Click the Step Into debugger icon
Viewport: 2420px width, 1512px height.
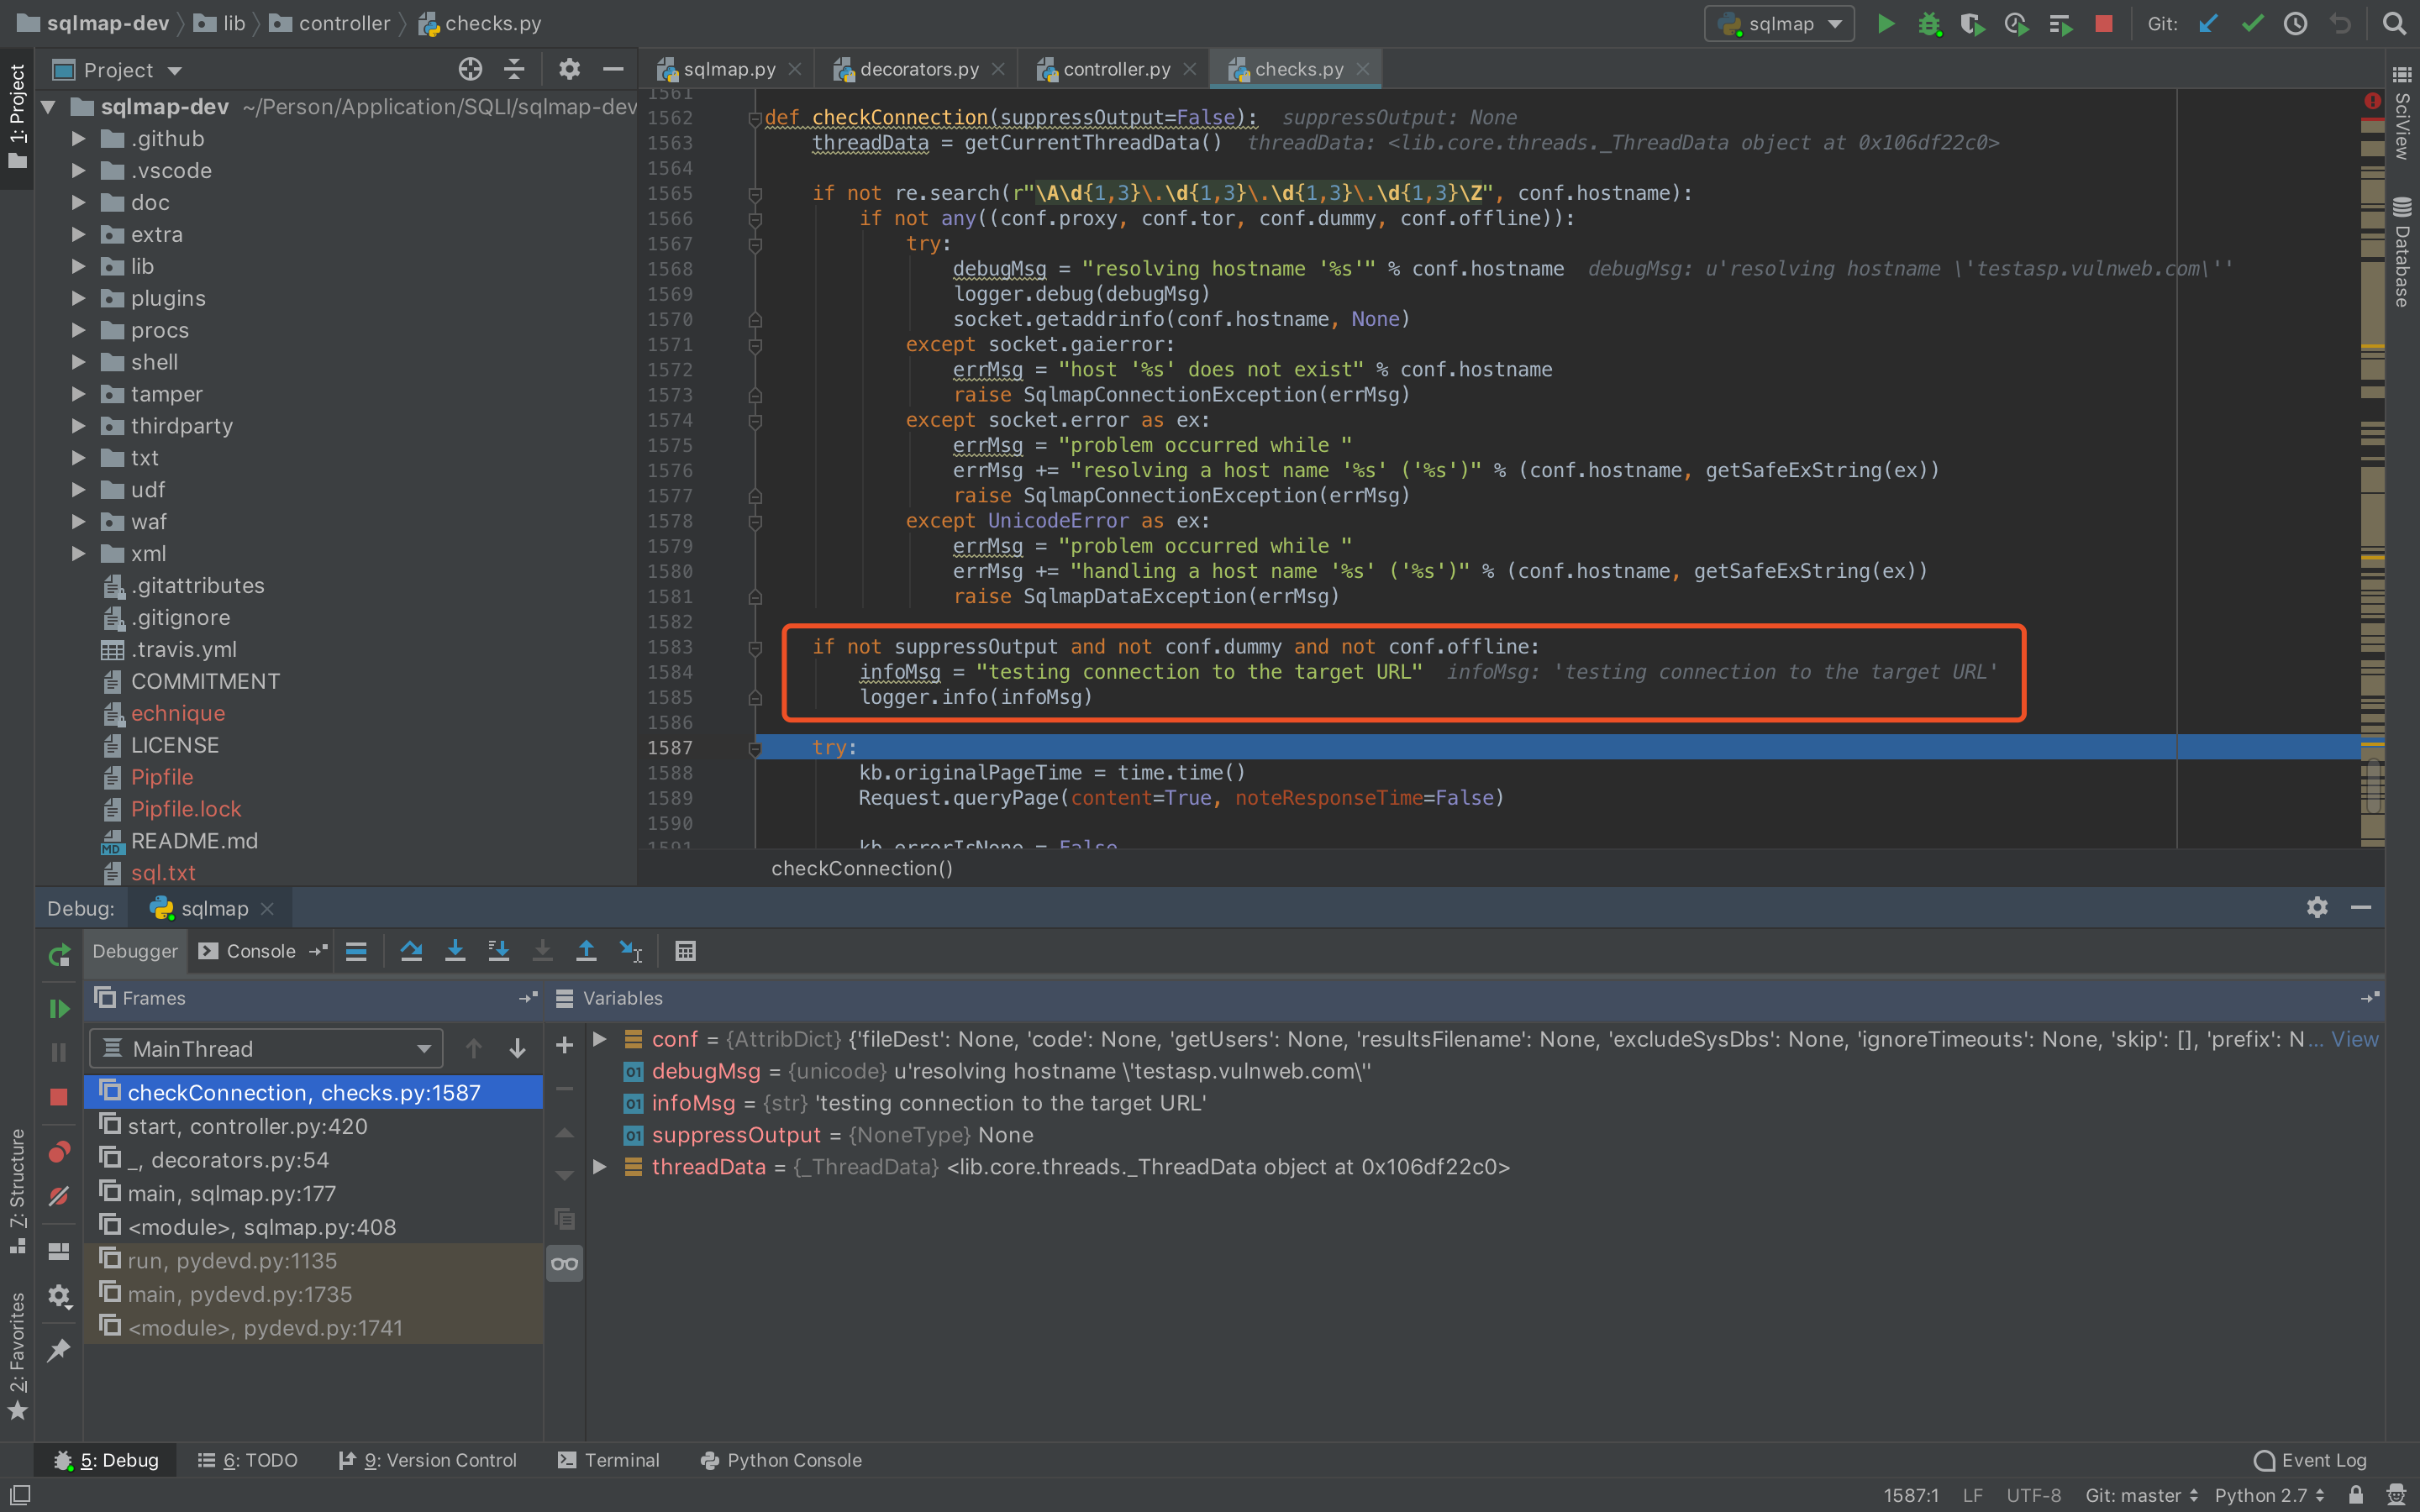tap(455, 951)
